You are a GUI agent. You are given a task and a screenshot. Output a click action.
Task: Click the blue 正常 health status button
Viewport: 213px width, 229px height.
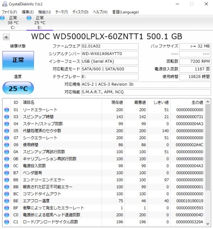pos(18,60)
